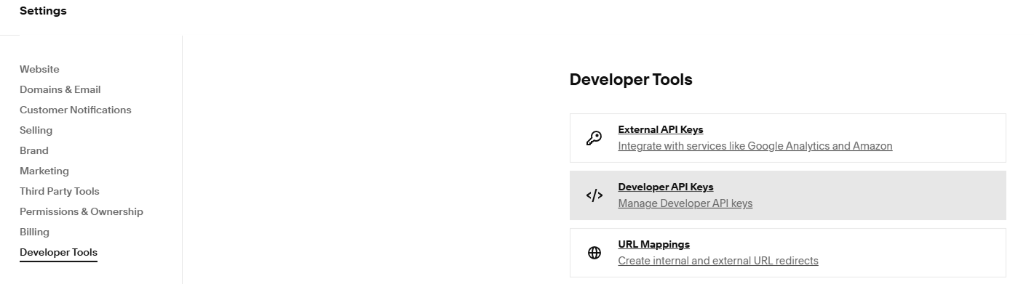Open Customer Notifications settings

[x=76, y=110]
